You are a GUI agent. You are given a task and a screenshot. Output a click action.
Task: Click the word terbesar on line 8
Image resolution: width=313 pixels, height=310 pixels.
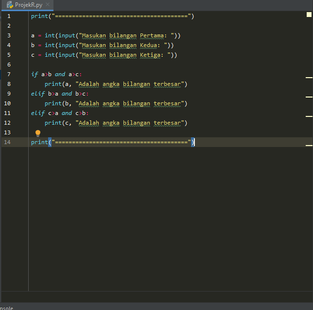point(167,84)
